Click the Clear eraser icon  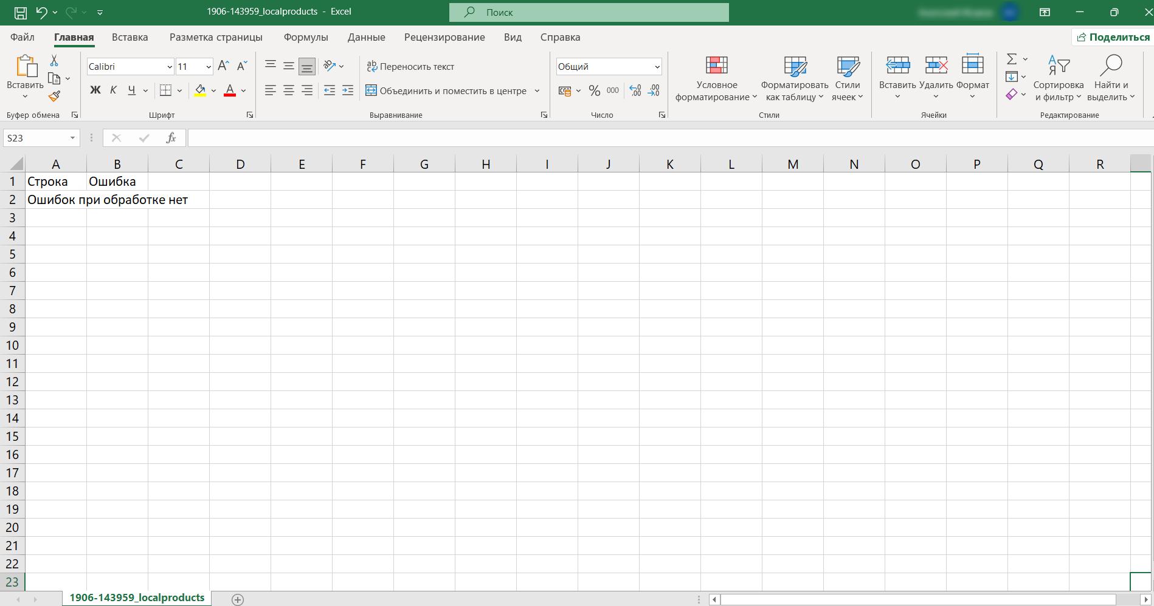coord(1012,94)
